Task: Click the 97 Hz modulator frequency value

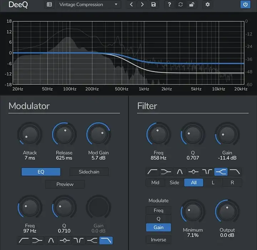Action: point(30,231)
